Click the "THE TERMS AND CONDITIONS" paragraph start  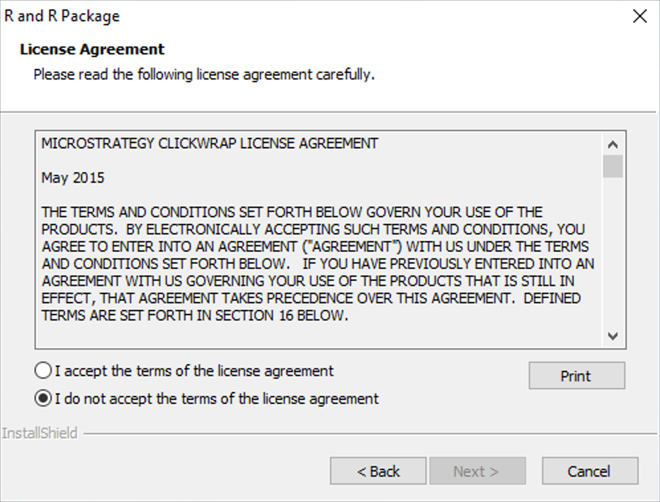pyautogui.click(x=119, y=213)
